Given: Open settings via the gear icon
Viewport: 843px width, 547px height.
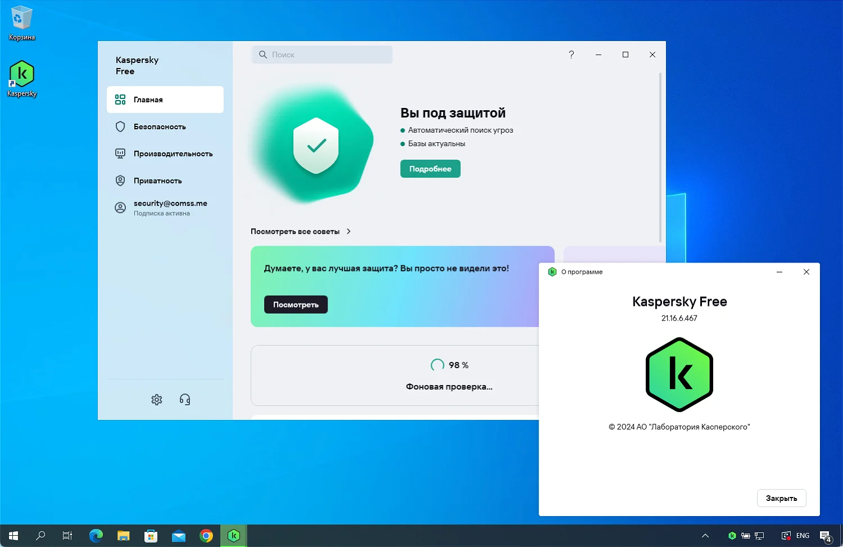Looking at the screenshot, I should (157, 400).
